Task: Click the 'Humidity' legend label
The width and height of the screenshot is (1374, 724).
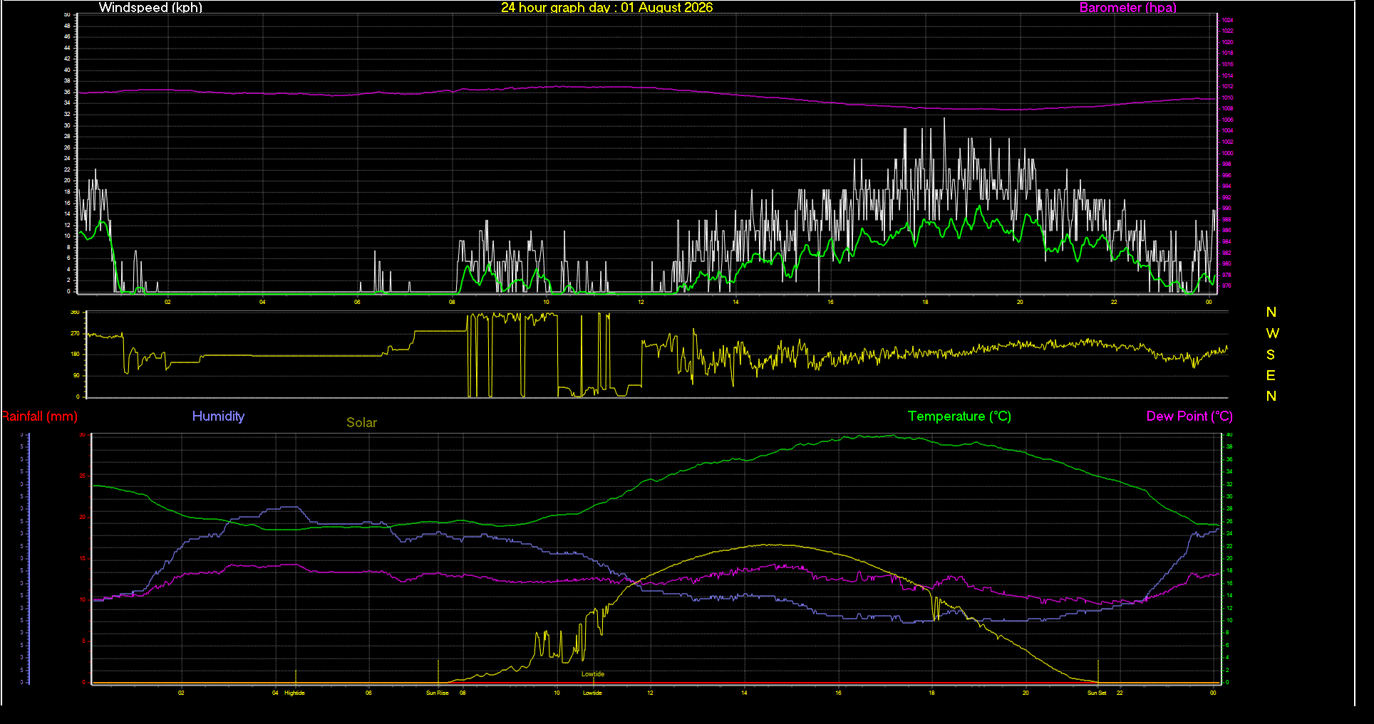Action: [218, 416]
